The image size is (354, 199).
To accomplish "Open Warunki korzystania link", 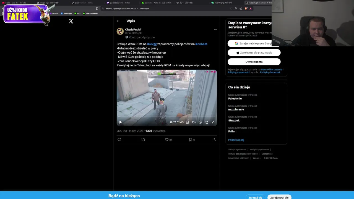I will [272, 70].
